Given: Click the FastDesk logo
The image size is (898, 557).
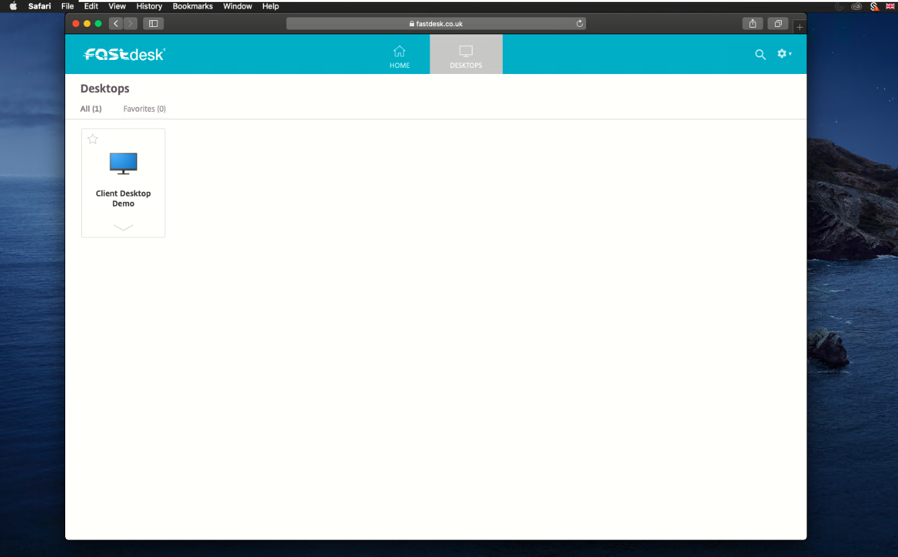Looking at the screenshot, I should click(x=124, y=54).
